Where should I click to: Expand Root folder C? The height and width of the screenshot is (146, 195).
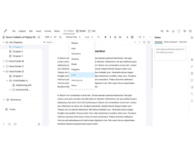(x=4, y=67)
